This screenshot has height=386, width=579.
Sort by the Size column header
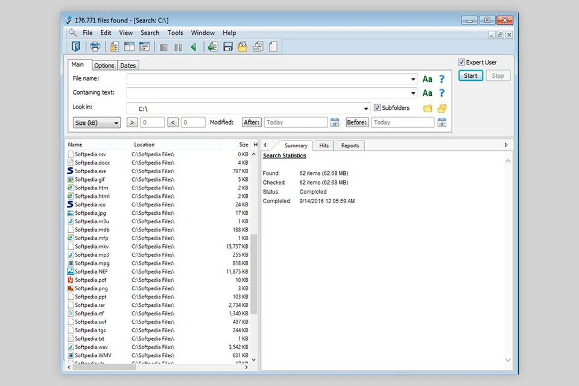pos(235,144)
